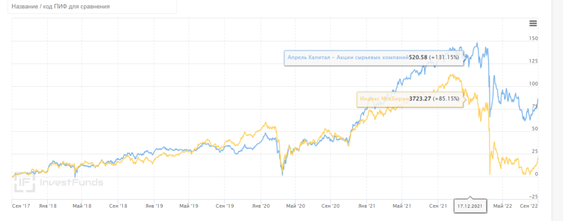Screen dimensions: 563x221
Task: Click the 17.12.2021 date marker label
Action: pos(470,206)
